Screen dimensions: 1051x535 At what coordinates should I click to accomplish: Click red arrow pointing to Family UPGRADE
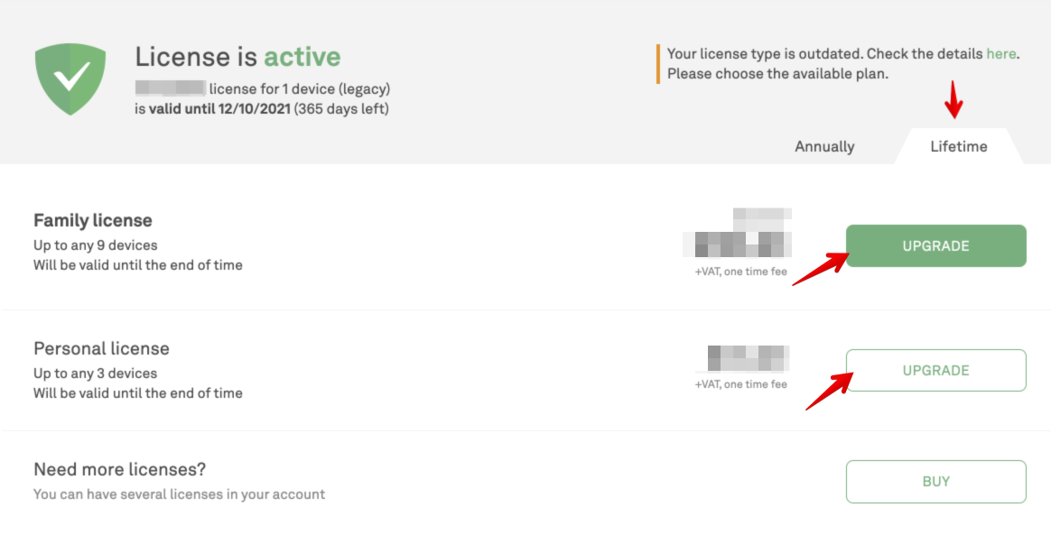click(821, 269)
